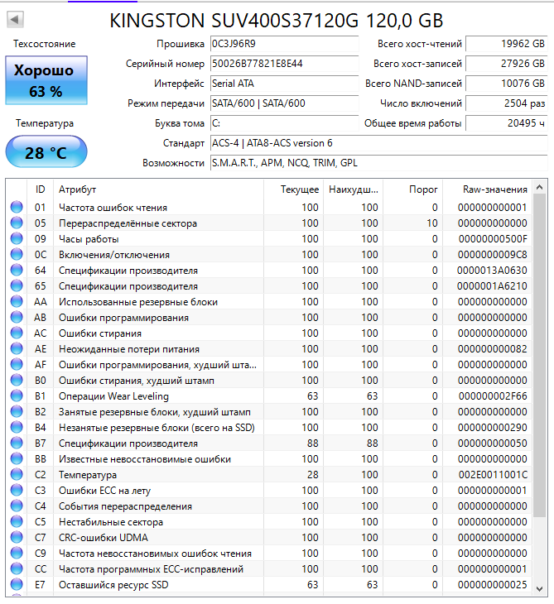Click status icon of row AC Ошибки стирания
The image size is (554, 604).
pos(17,333)
